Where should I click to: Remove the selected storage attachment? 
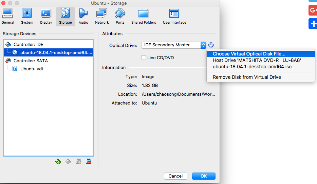point(89,161)
